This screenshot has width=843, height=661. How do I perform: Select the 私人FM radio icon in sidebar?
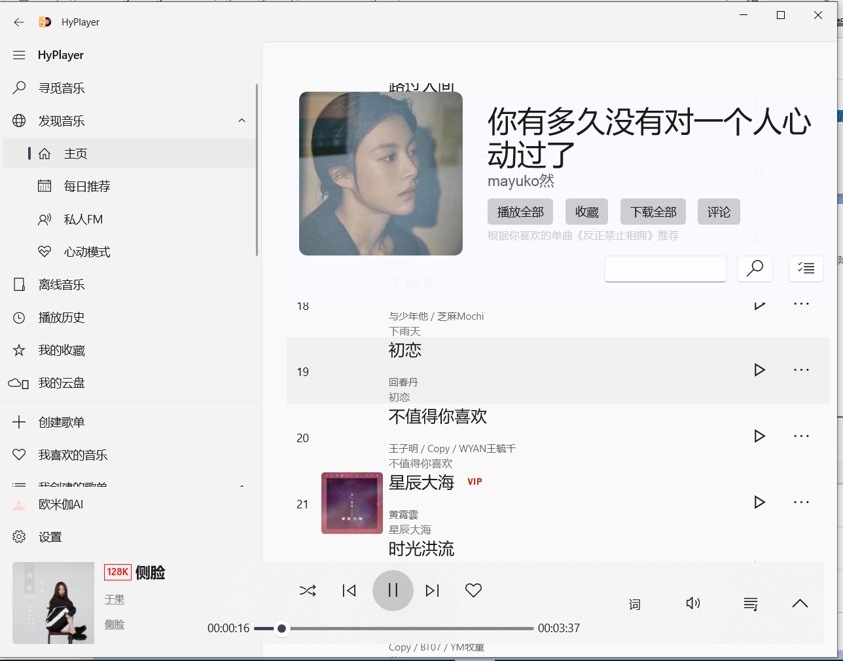click(44, 219)
